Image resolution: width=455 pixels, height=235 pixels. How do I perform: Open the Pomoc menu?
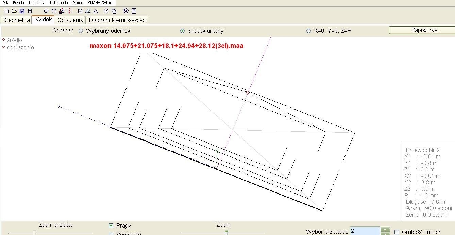click(78, 3)
